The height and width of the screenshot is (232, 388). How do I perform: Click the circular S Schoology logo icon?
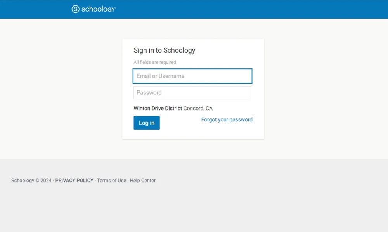point(76,9)
